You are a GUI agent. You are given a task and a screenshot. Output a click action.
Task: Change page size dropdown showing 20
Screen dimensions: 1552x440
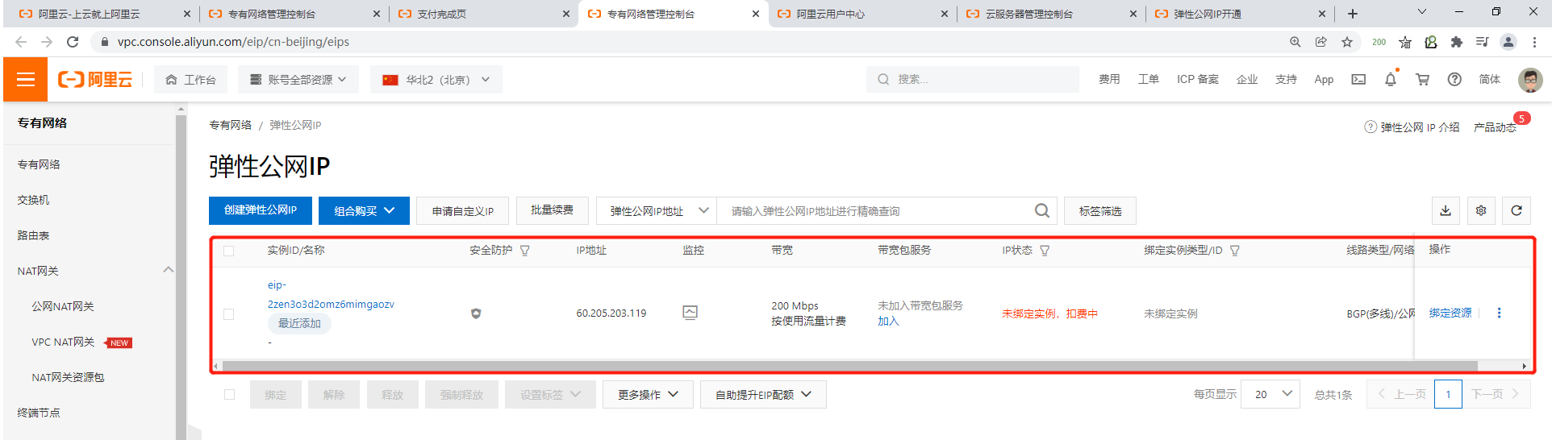[1270, 394]
